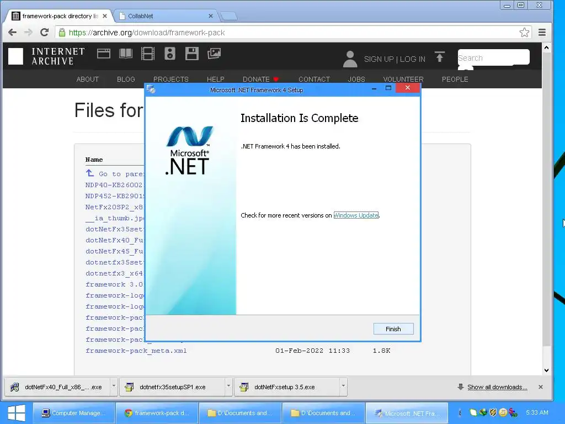Screen dimensions: 565x424
Task: Open Internet Archive audio speaker icon
Action: [x=170, y=54]
